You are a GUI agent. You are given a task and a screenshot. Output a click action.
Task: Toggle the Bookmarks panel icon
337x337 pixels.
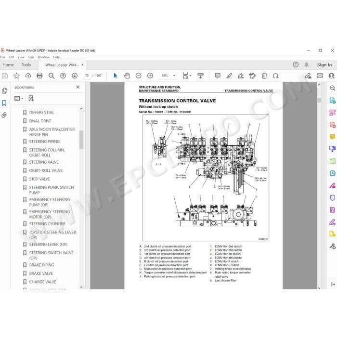coord(4,103)
